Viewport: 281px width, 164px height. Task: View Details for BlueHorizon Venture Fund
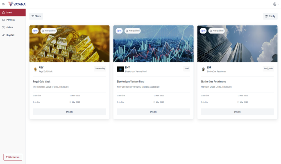153,112
